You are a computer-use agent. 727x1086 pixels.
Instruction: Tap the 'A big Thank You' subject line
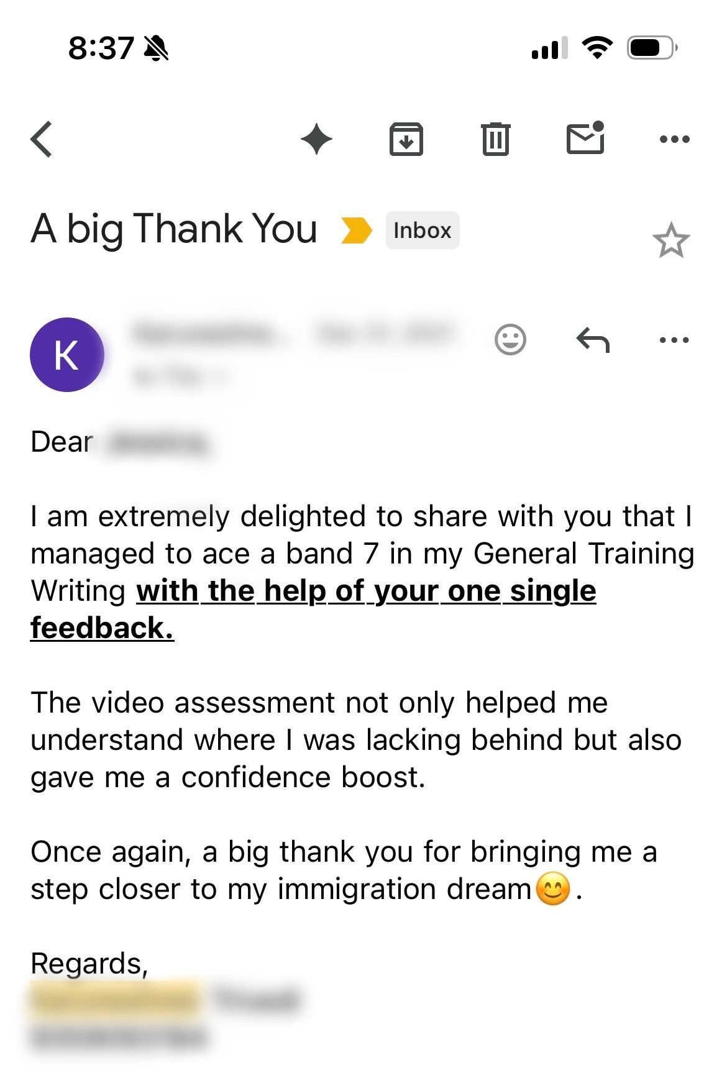coord(174,229)
